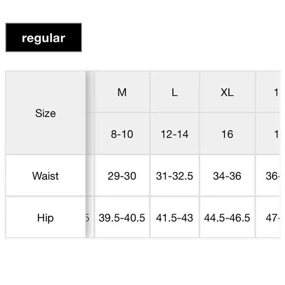Click partially visible hip cell starting with 47
The height and width of the screenshot is (285, 285).
[x=267, y=217]
